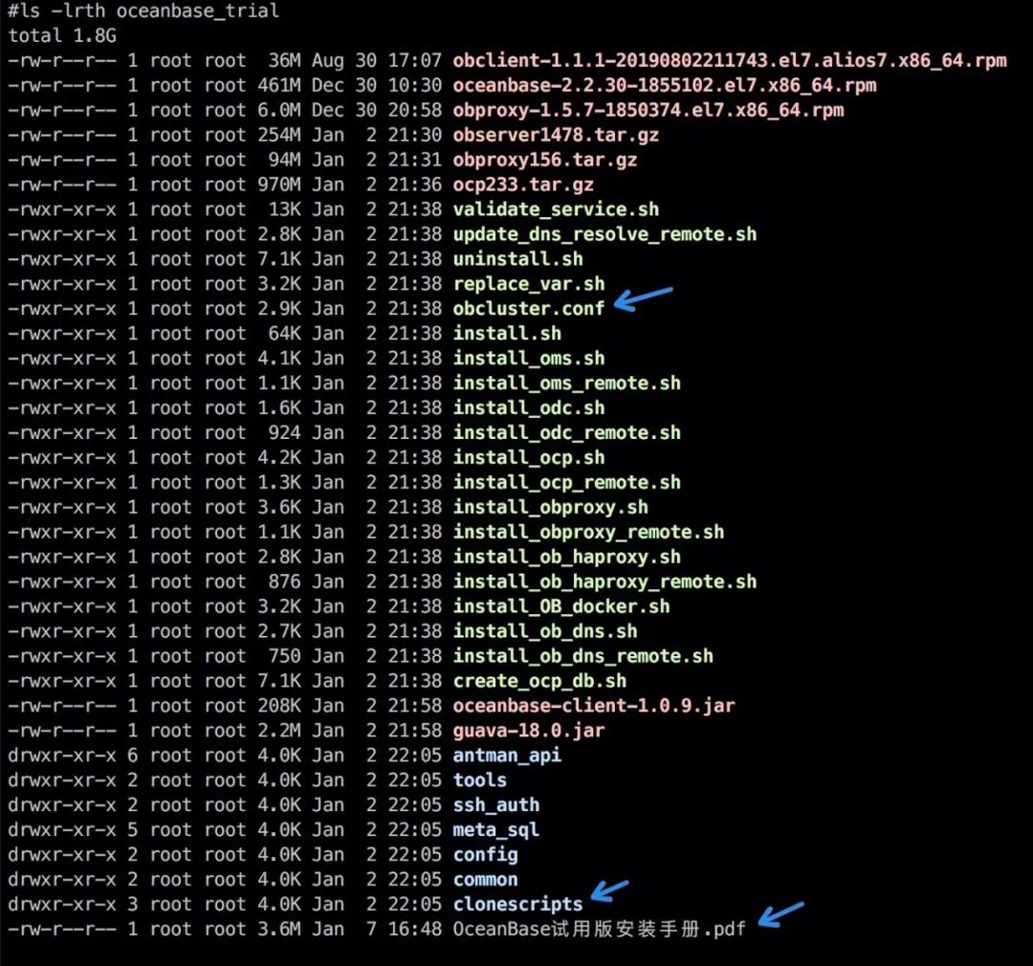Click the antman_api directory name

(x=507, y=756)
